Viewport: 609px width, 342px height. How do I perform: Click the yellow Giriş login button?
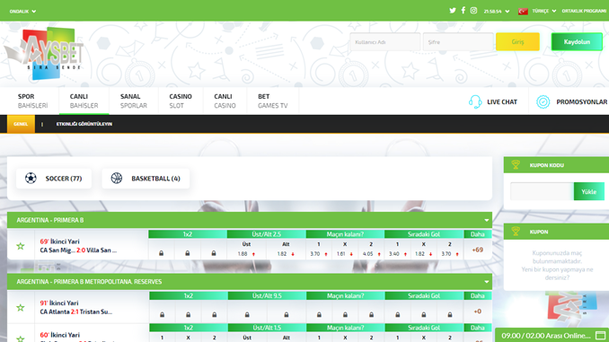click(517, 42)
